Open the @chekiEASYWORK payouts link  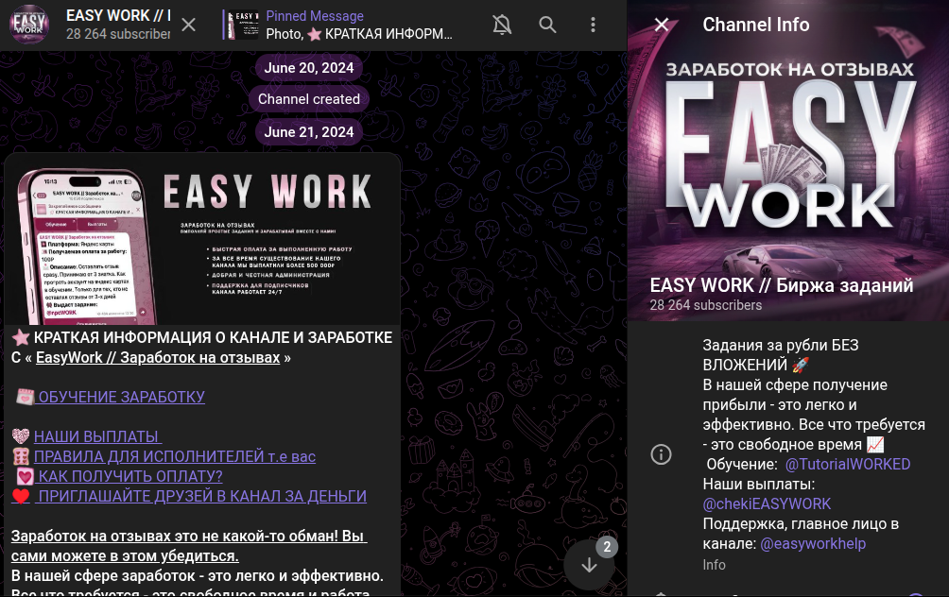767,503
